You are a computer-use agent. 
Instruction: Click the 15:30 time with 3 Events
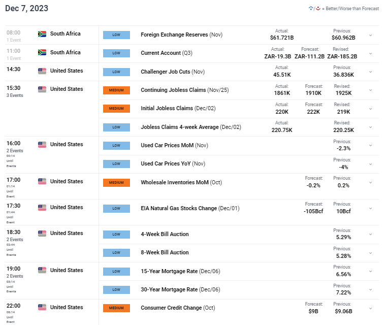(15, 91)
